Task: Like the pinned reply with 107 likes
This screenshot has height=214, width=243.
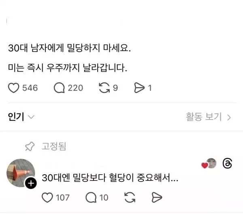Action: point(48,197)
